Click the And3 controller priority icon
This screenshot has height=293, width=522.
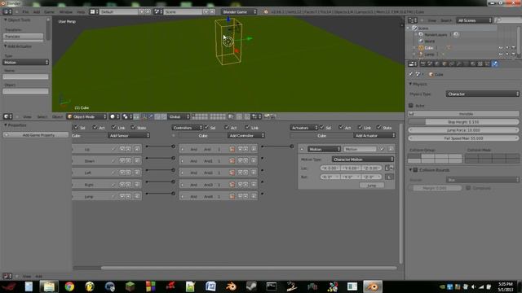[232, 185]
